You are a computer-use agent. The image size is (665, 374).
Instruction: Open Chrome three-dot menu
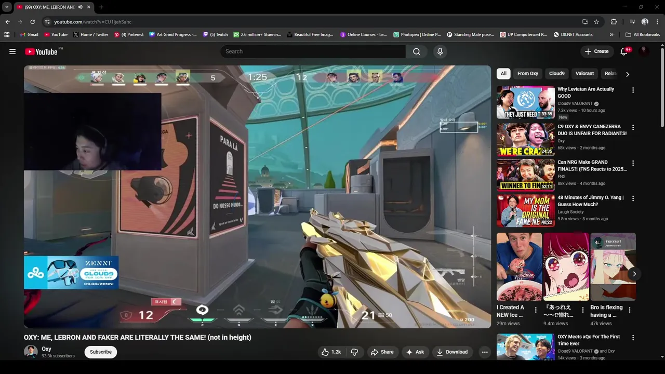[657, 22]
